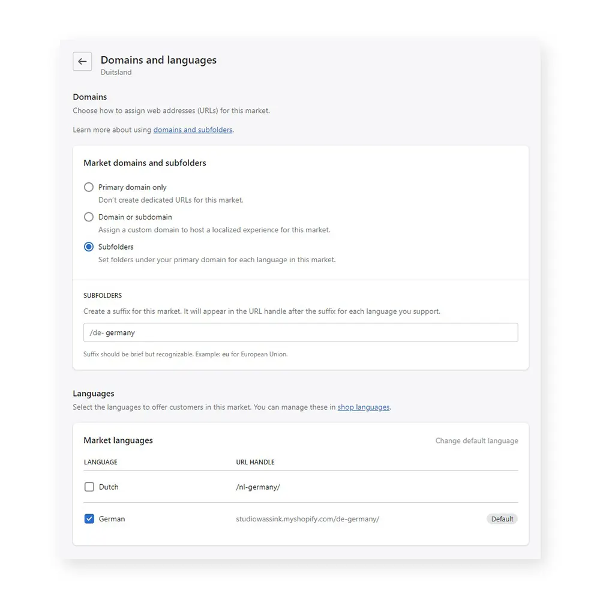Select the Primary domain only radio button

click(89, 187)
